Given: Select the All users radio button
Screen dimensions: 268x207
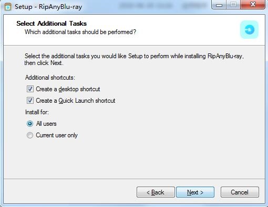Looking at the screenshot, I should pos(30,124).
